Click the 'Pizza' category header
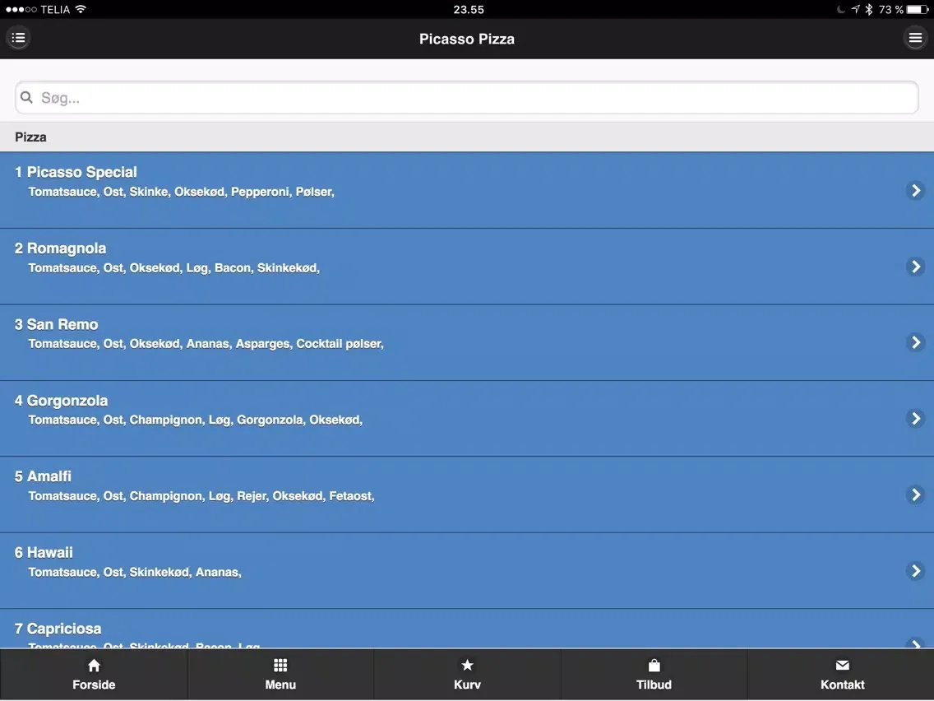This screenshot has width=934, height=701. (467, 137)
